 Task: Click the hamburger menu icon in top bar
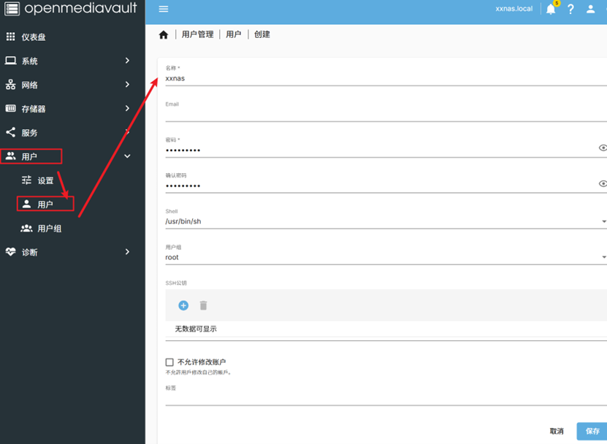tap(164, 9)
